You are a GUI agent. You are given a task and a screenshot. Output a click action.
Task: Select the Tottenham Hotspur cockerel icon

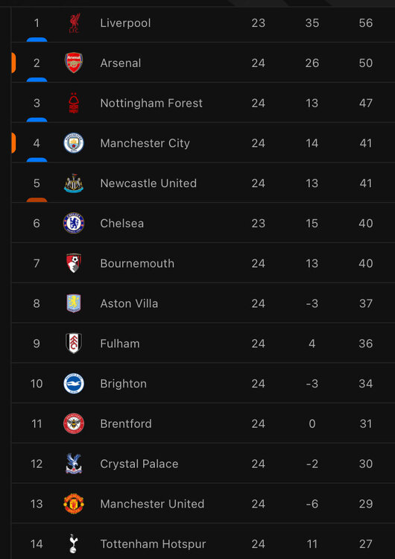click(x=74, y=543)
